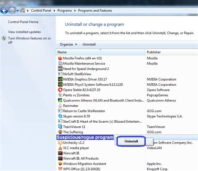Click the Forward navigation arrow button
The width and height of the screenshot is (198, 171).
tap(12, 11)
